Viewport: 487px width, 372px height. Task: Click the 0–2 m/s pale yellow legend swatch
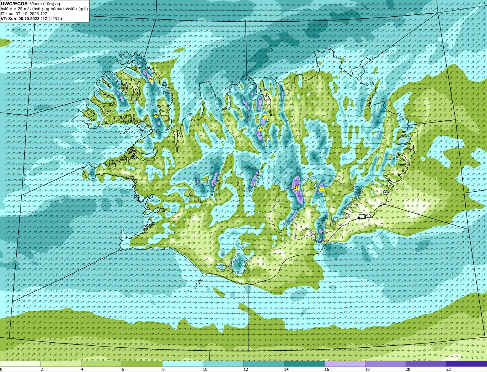point(21,364)
